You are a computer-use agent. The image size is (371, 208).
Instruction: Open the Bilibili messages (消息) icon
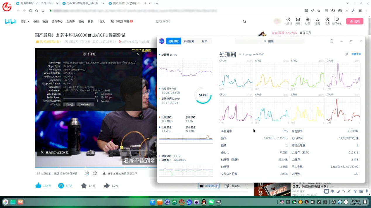click(298, 20)
